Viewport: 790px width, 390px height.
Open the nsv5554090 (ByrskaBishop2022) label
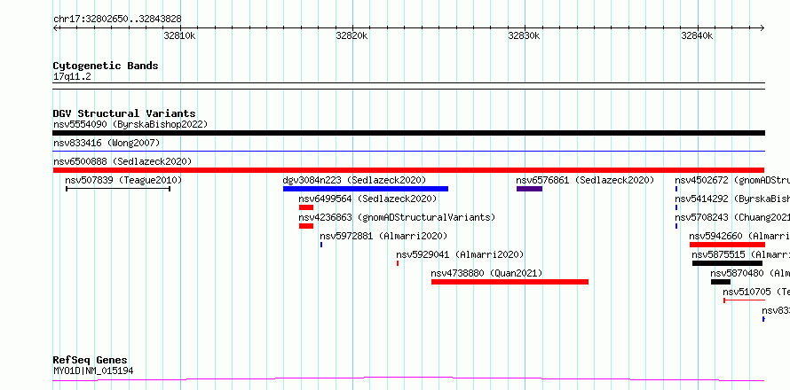click(x=130, y=124)
